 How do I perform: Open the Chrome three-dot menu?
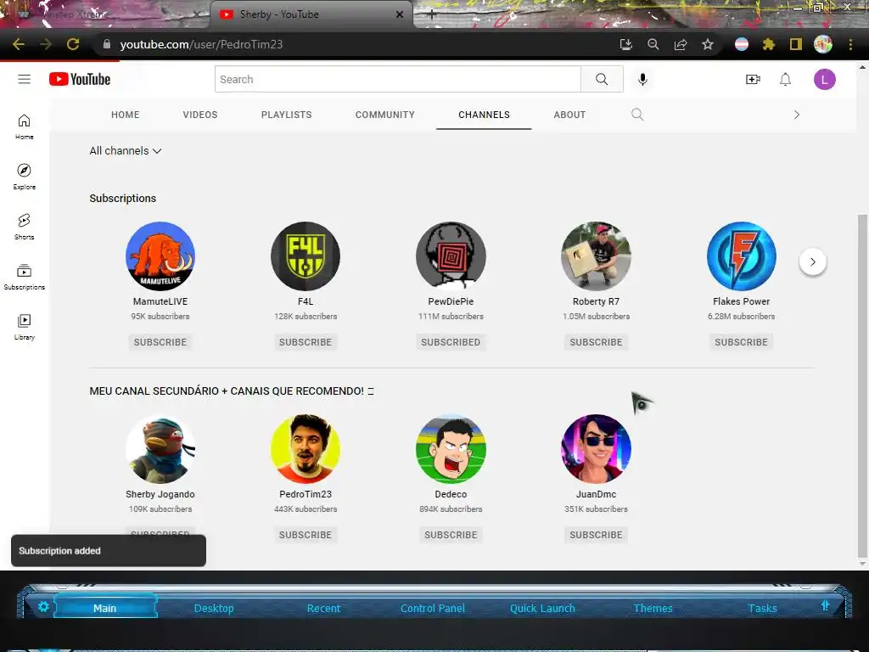click(850, 44)
